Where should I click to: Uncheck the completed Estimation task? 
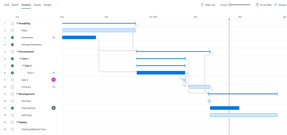pos(12,38)
